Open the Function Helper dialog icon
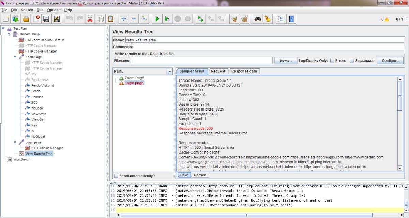This screenshot has width=409, height=218. point(281,19)
